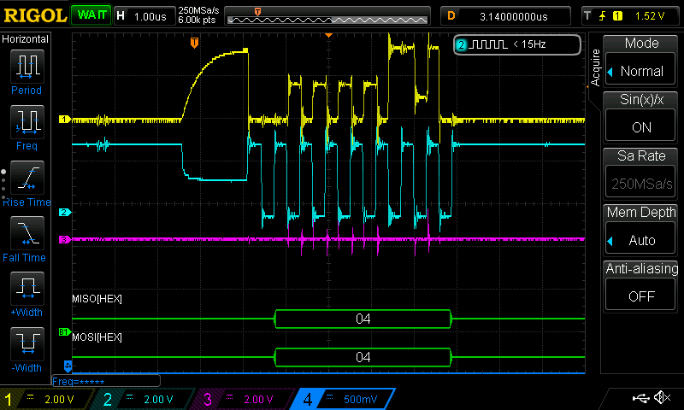Click the MOSI decoded value 04
Screen dimensions: 684x410
pyautogui.click(x=363, y=357)
